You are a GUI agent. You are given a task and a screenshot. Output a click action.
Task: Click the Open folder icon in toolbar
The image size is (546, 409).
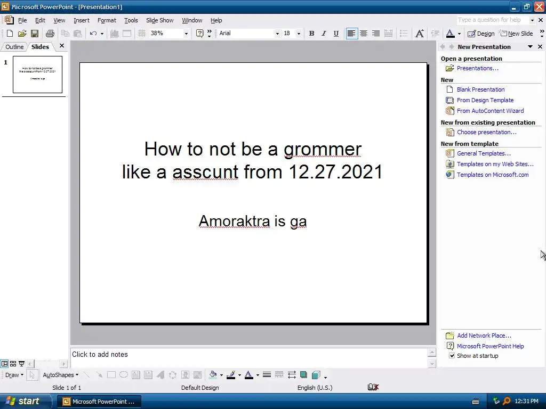[x=22, y=34]
